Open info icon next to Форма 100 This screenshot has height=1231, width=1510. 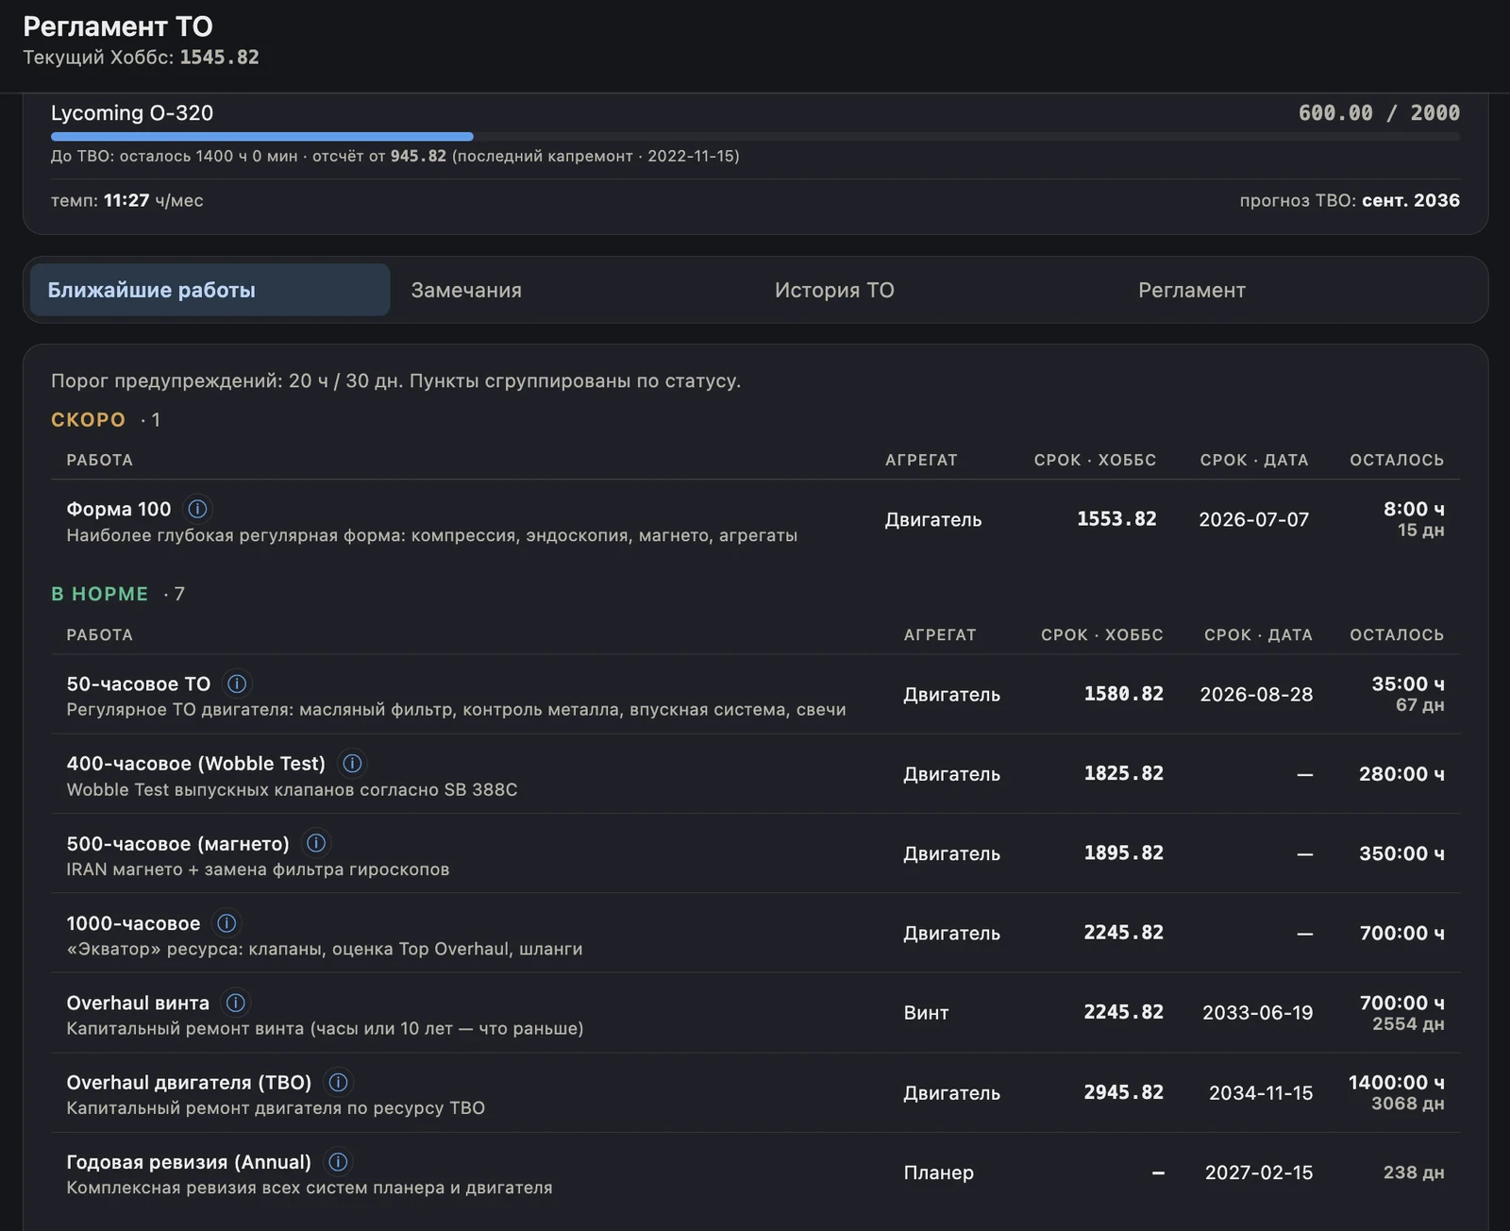tap(197, 509)
